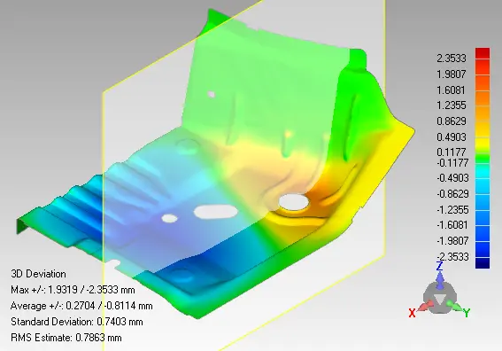Screen dimensions: 502x351
Task: Pick the small hole on the upright green wall
Action: pyautogui.click(x=212, y=94)
